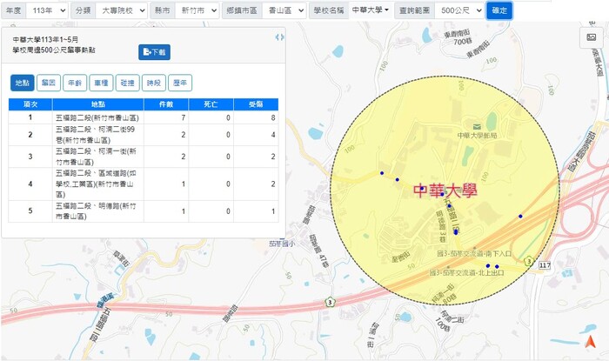Click the count 7 in row 1
Screen dimensions: 609x361
pyautogui.click(x=184, y=117)
